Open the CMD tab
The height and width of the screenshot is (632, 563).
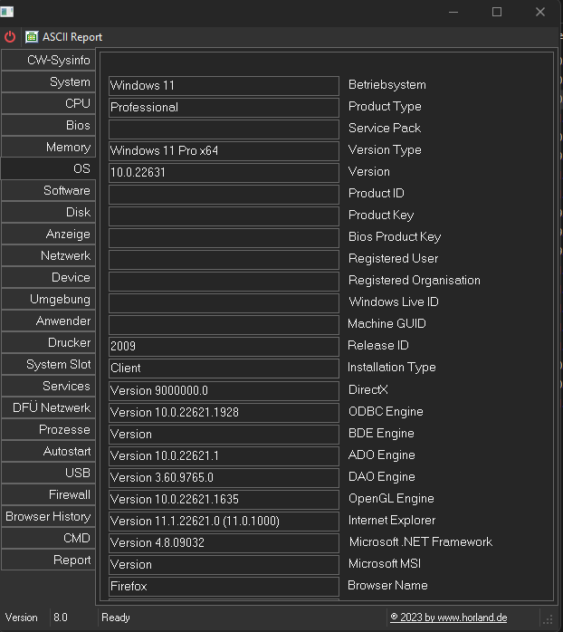(x=48, y=538)
